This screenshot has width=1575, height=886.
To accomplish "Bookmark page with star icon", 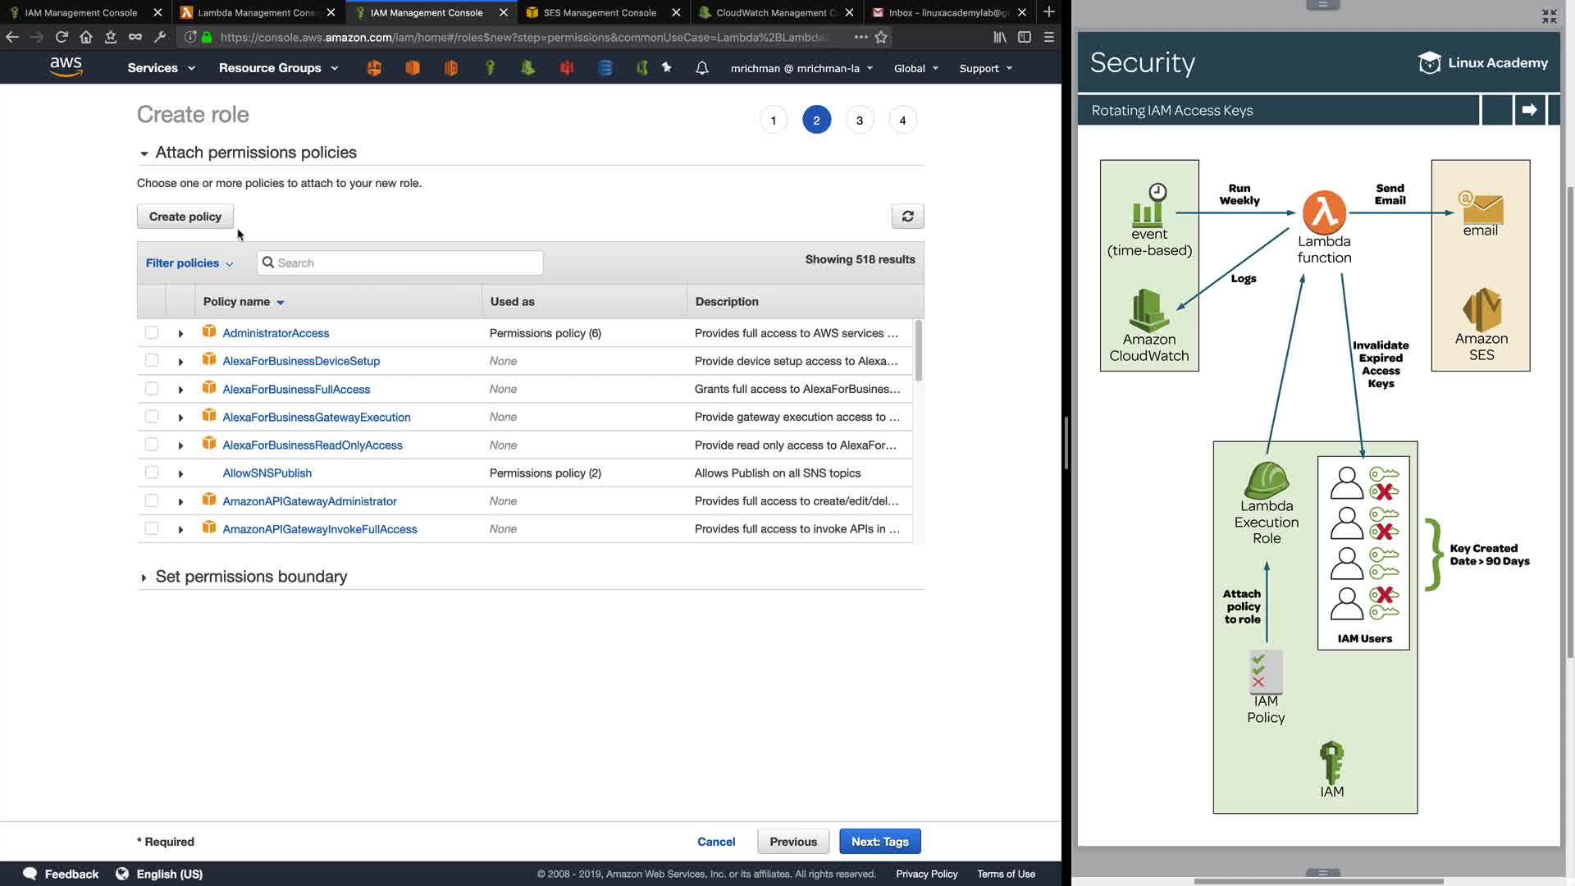I will (x=881, y=37).
